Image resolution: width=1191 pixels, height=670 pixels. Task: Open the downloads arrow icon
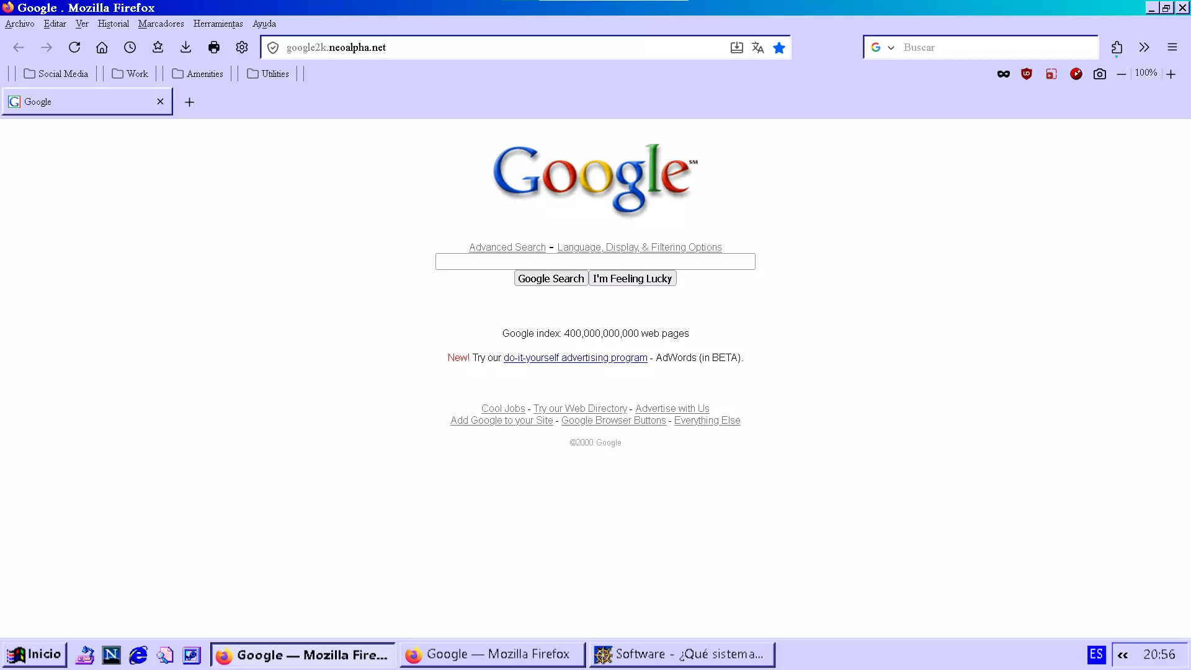coord(185,47)
